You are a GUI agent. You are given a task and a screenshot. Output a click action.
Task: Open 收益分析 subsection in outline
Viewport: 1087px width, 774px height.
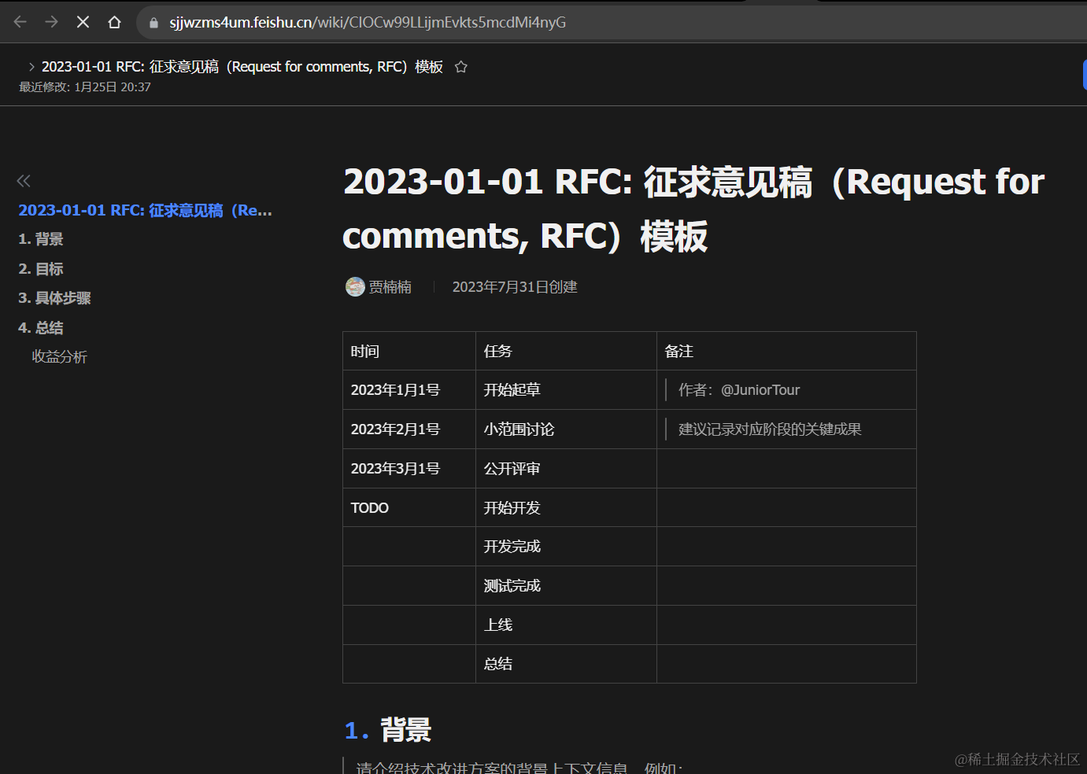click(x=60, y=357)
